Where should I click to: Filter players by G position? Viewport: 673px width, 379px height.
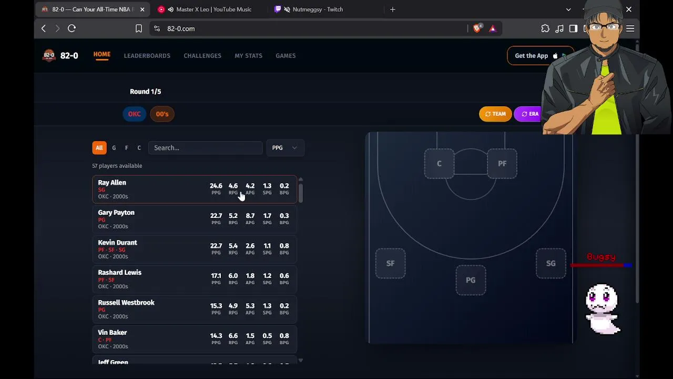click(x=114, y=148)
